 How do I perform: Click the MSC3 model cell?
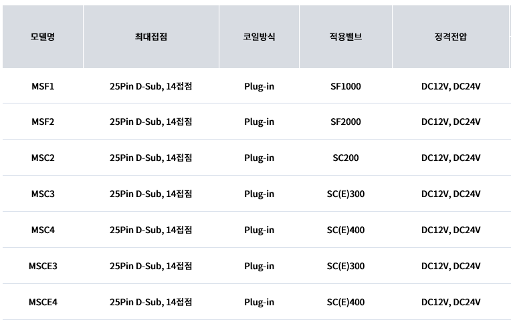click(x=43, y=194)
